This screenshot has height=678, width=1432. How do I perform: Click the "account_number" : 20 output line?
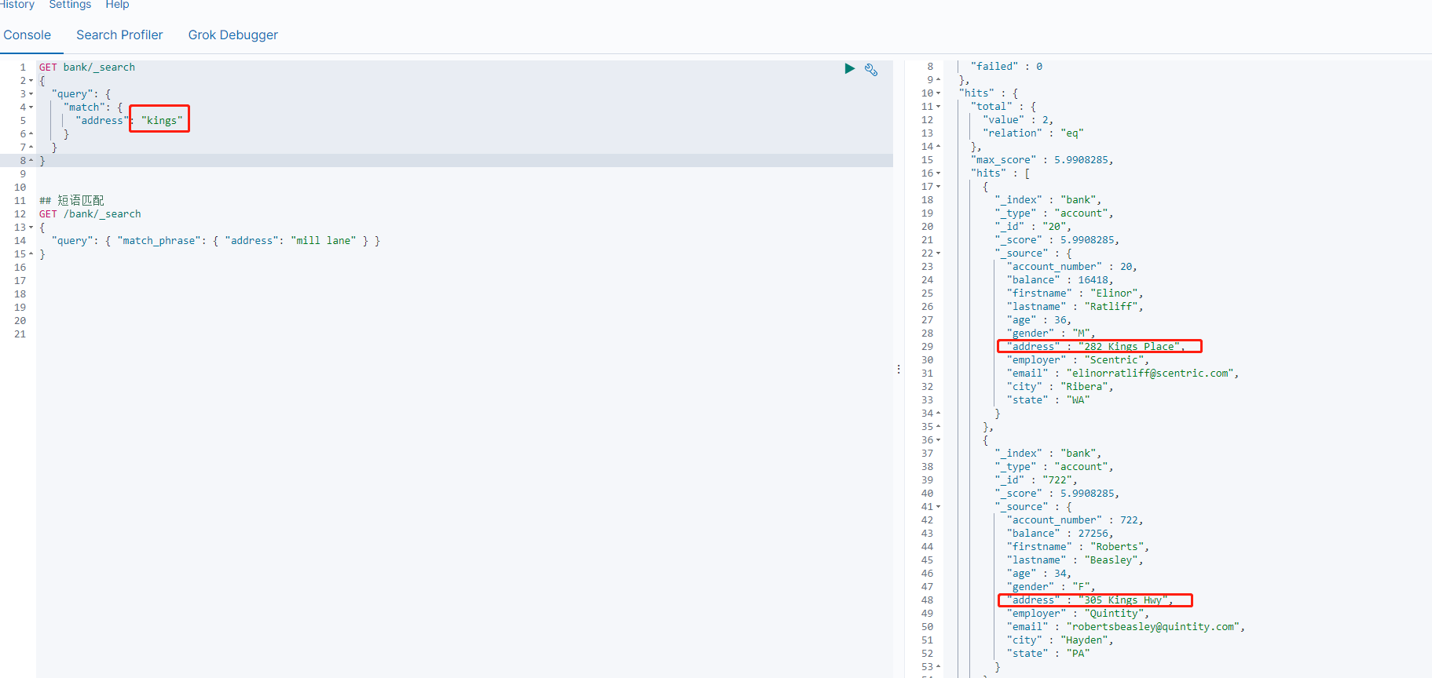tap(1071, 267)
